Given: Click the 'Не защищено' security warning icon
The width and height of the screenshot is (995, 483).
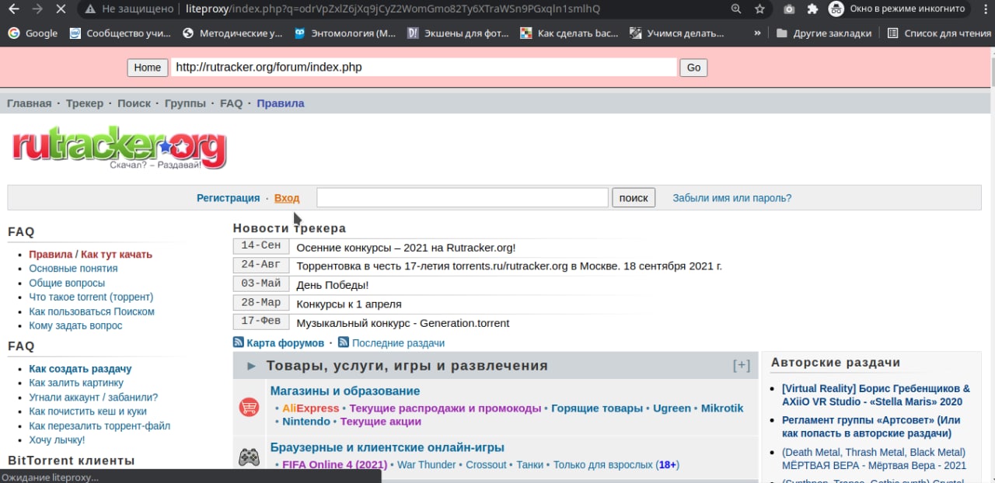Looking at the screenshot, I should pos(91,9).
